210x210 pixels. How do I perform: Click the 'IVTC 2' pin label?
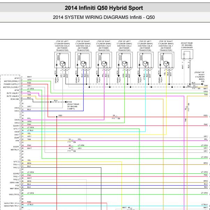[16, 162]
